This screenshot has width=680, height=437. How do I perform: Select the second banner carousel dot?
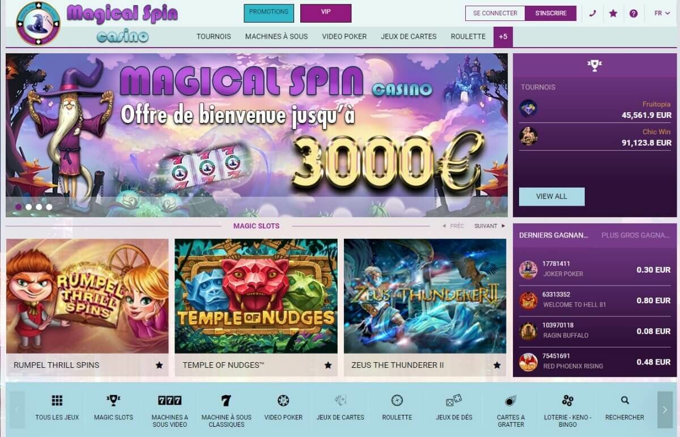(x=28, y=207)
